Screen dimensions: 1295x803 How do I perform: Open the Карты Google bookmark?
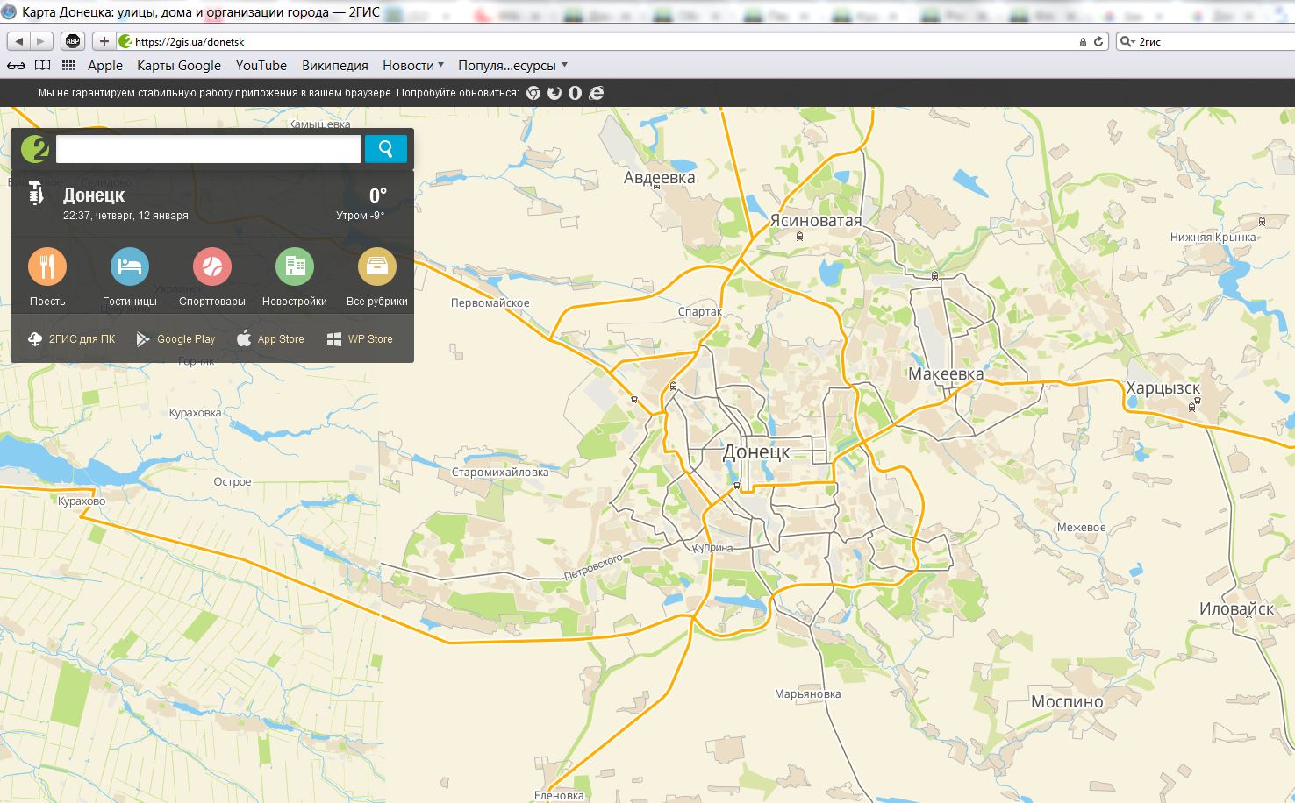(179, 66)
